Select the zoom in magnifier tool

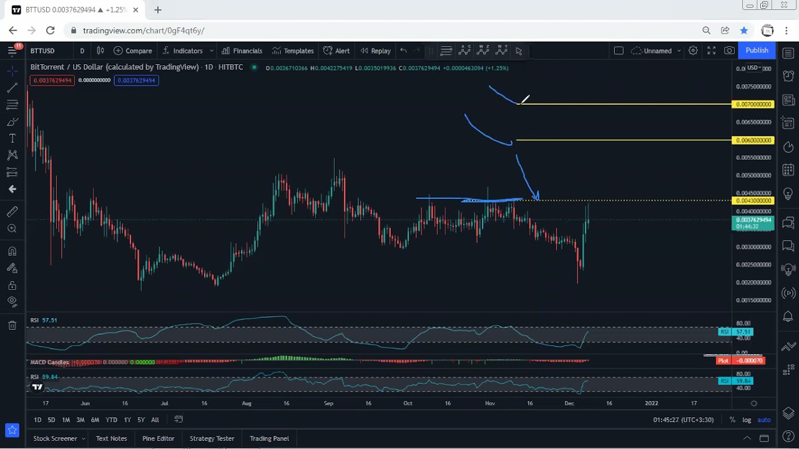click(x=12, y=229)
